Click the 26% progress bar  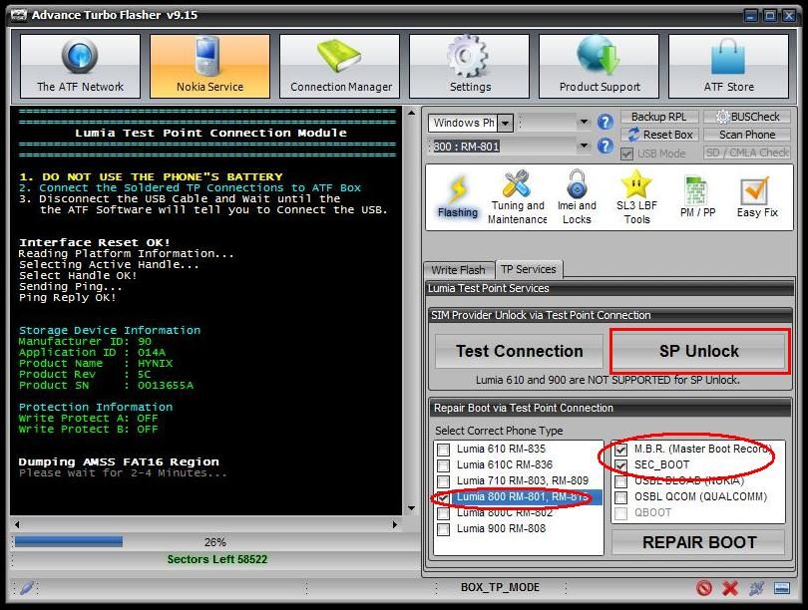[x=214, y=542]
